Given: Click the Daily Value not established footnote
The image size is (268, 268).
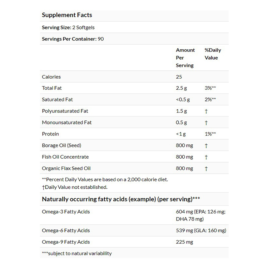Looking at the screenshot, I should [x=74, y=187].
